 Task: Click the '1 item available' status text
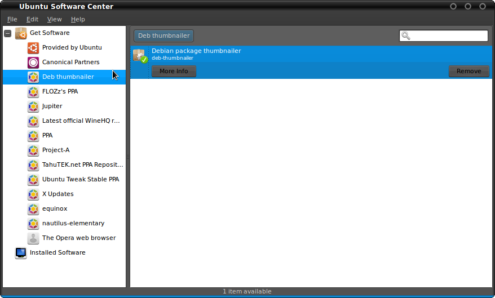click(x=247, y=292)
